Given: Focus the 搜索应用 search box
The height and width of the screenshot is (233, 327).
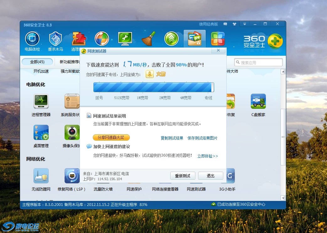Looking at the screenshot, I should click(x=258, y=62).
